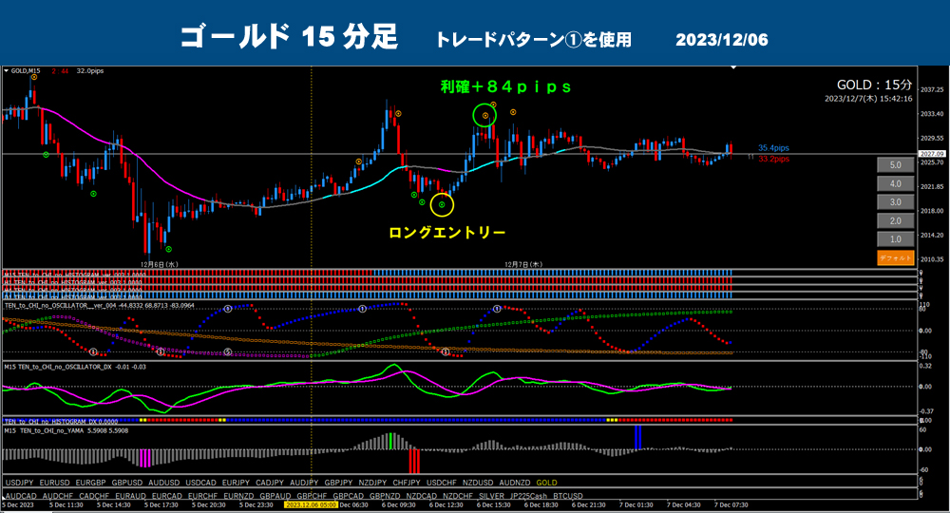Switch chart to EURAUD symbol
This screenshot has height=513, width=950.
coord(130,496)
